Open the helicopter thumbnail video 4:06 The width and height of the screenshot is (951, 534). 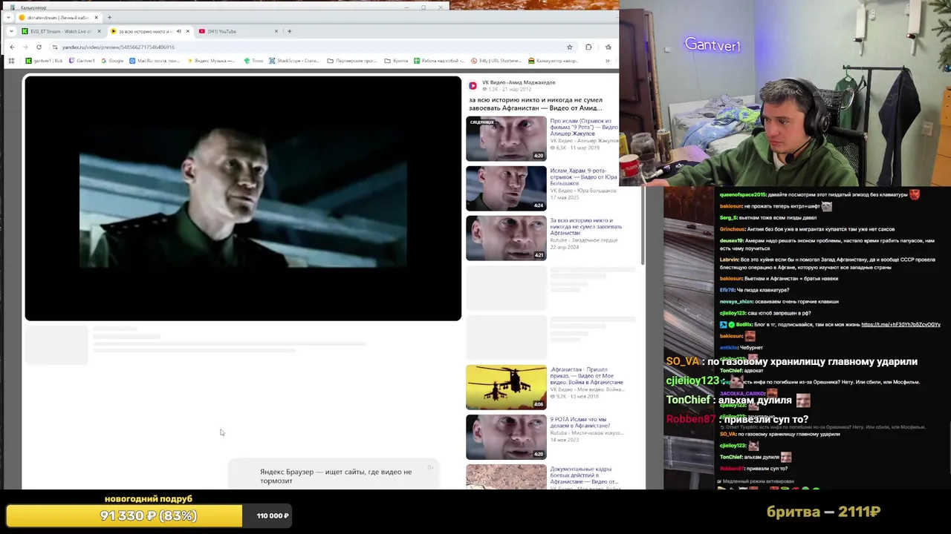coord(506,387)
